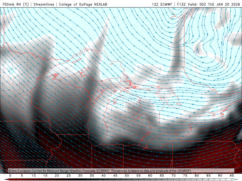The image size is (242, 181).
Task: Select the "15" color scale label
Action: tap(45, 176)
